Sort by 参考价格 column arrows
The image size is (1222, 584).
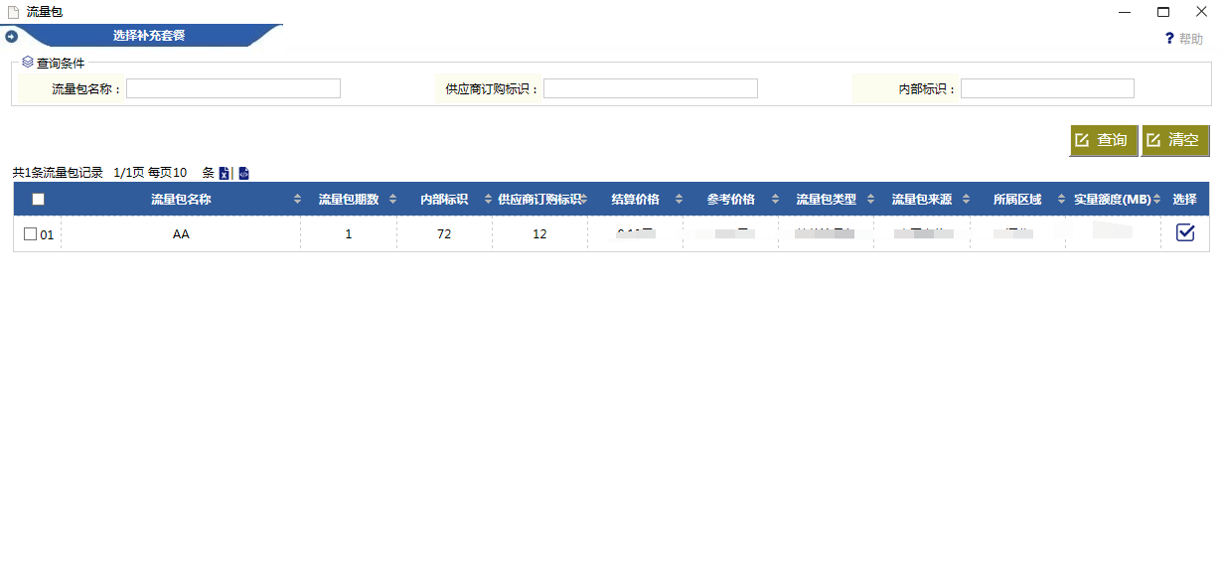point(775,200)
